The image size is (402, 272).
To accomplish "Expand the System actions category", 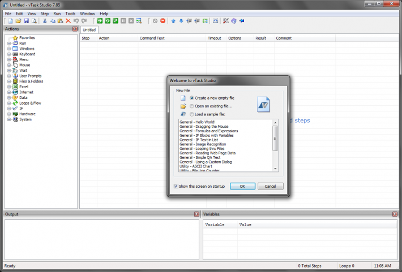I will (x=9, y=119).
